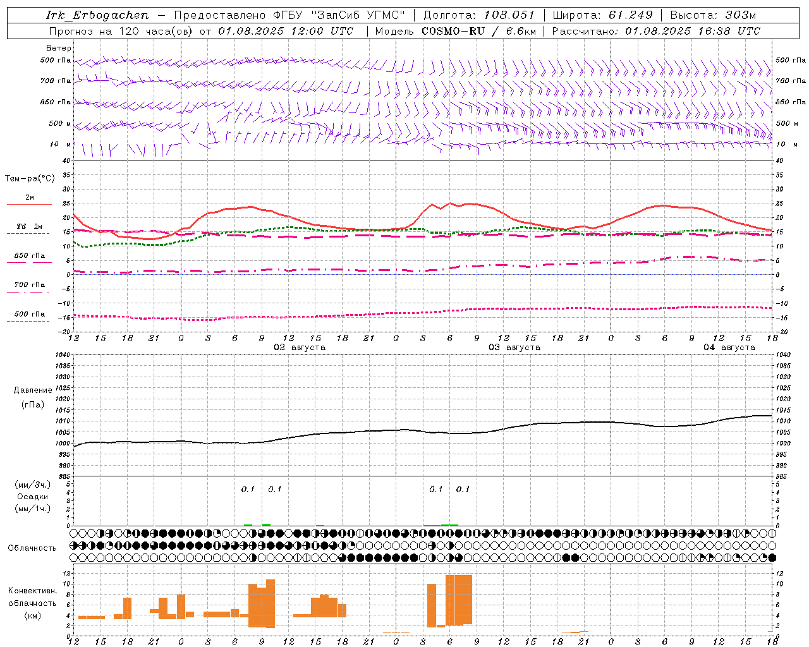
Task: Click the right-side '500 м' wind level label
Action: click(x=787, y=123)
